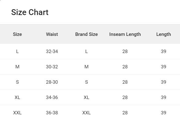This screenshot has width=180, height=118.
Task: Select the XL size row label
Action: pos(17,97)
